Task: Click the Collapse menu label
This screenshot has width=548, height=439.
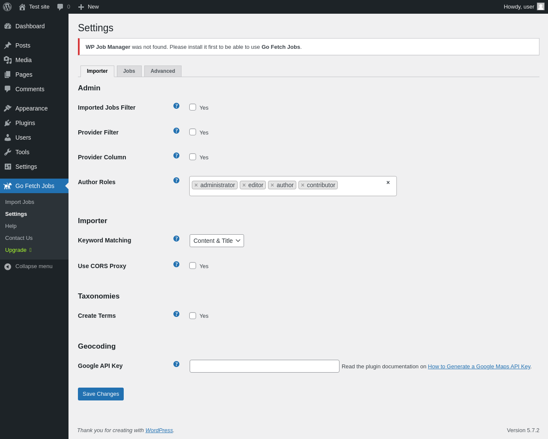Action: click(x=34, y=266)
